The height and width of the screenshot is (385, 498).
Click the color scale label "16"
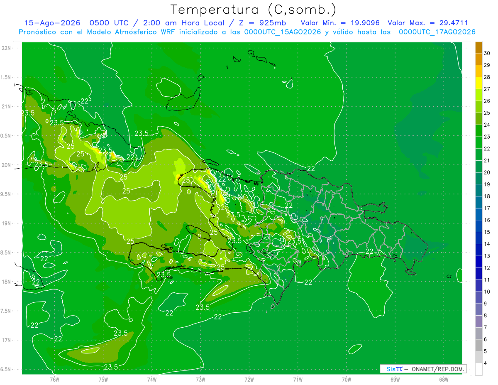488,220
